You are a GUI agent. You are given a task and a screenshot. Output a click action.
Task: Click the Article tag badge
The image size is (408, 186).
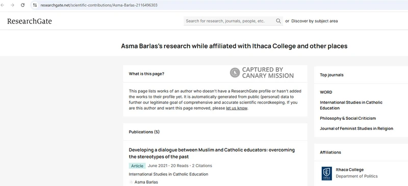pos(137,166)
